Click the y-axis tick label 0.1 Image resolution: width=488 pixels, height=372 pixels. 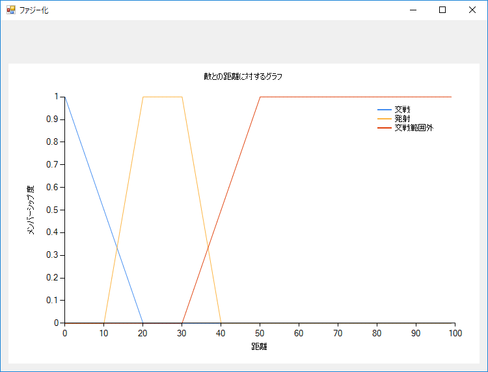(52, 301)
